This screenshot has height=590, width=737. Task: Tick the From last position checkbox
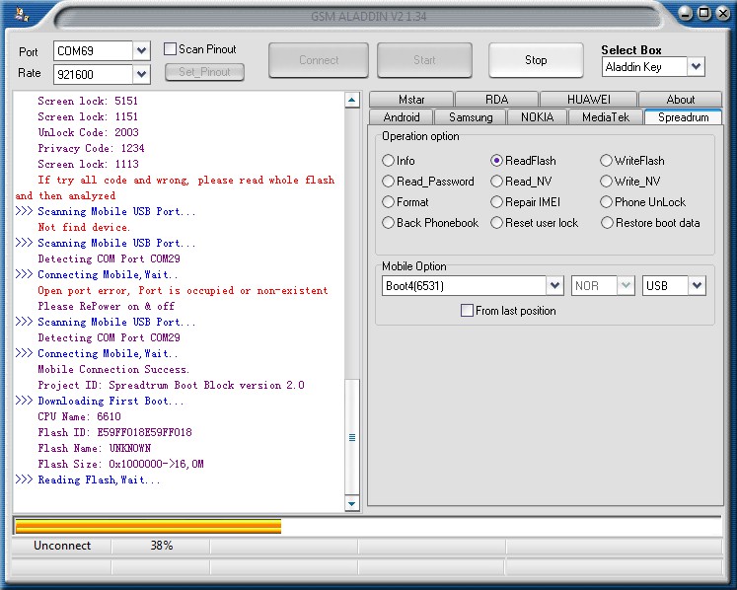[468, 311]
